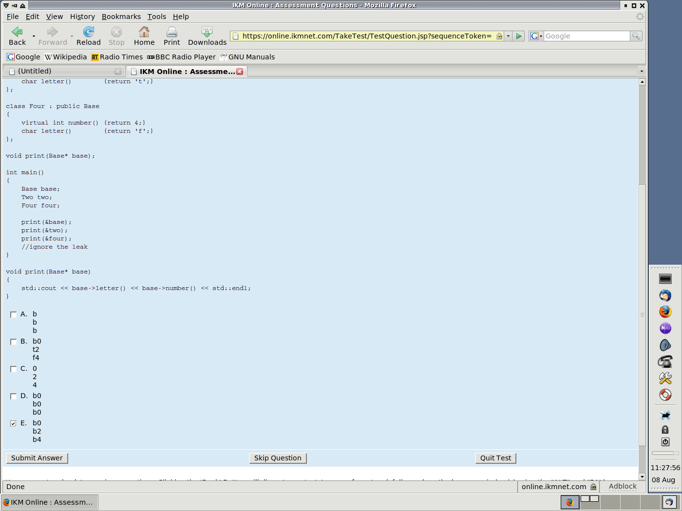The image size is (682, 511).
Task: Open the File menu
Action: point(13,17)
